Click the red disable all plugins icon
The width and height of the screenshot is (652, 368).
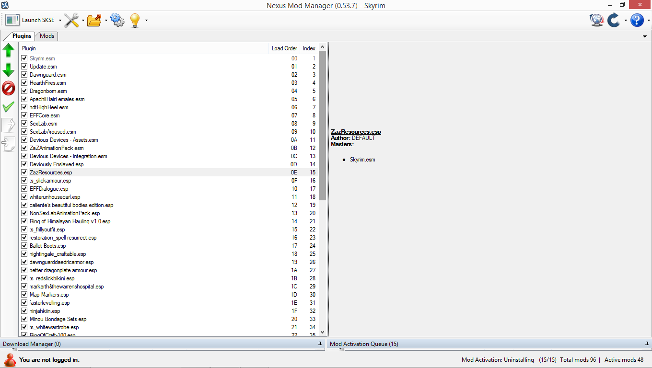click(x=9, y=88)
